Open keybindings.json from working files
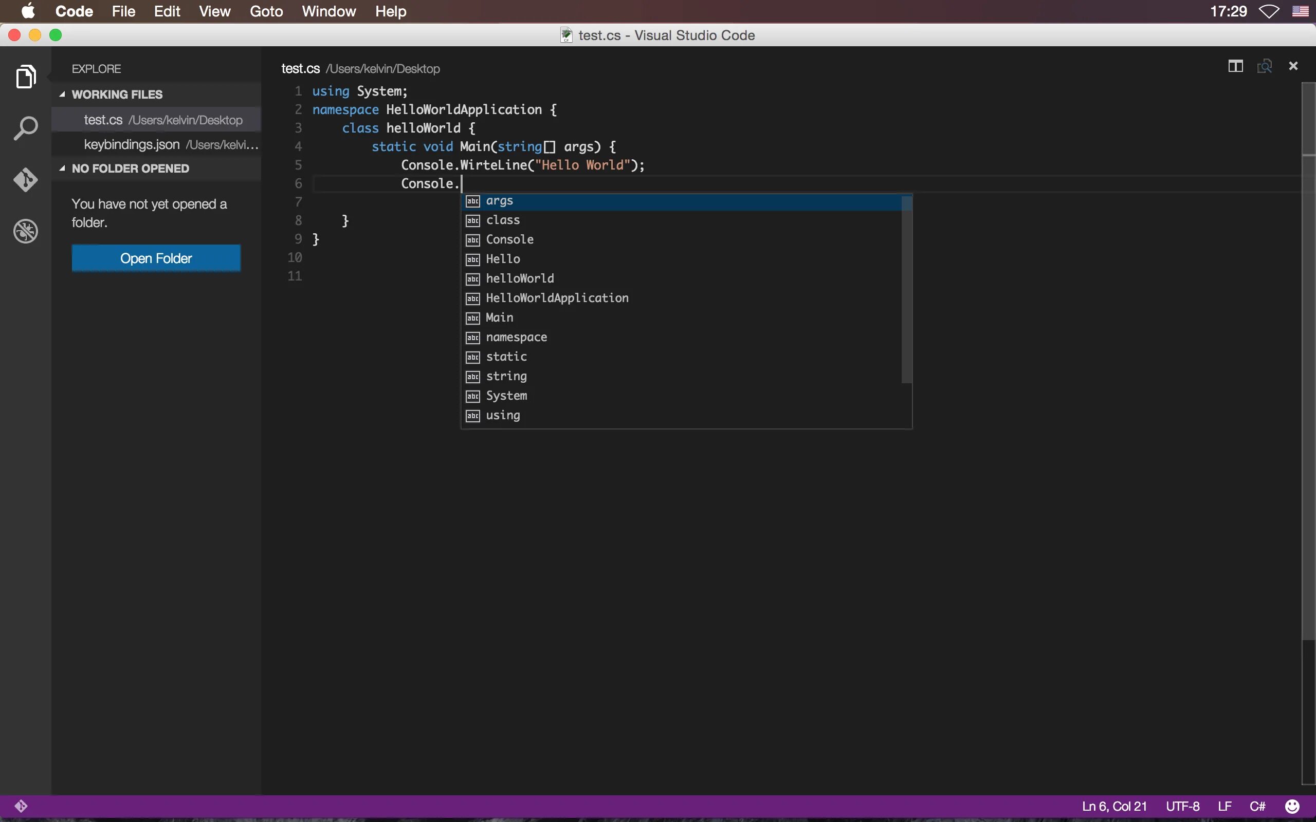This screenshot has width=1316, height=822. pos(132,144)
